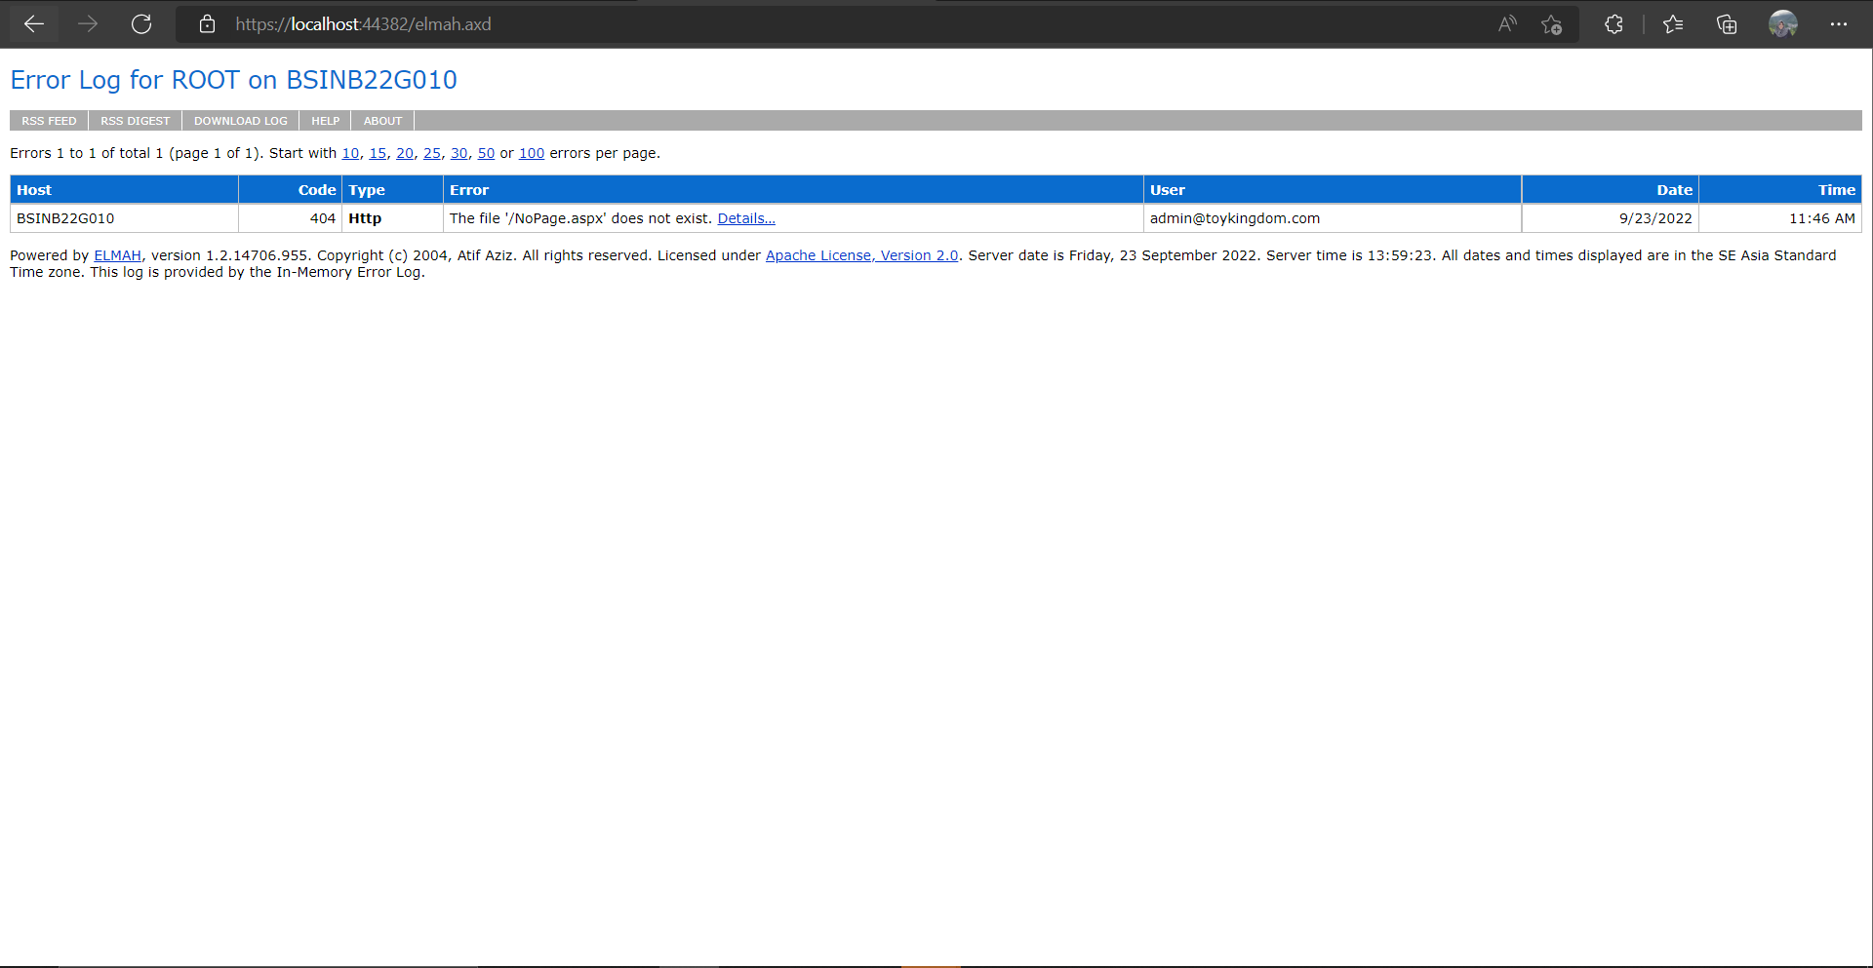Select host cell BSINB22G010 in the table
The height and width of the screenshot is (968, 1873).
124,218
